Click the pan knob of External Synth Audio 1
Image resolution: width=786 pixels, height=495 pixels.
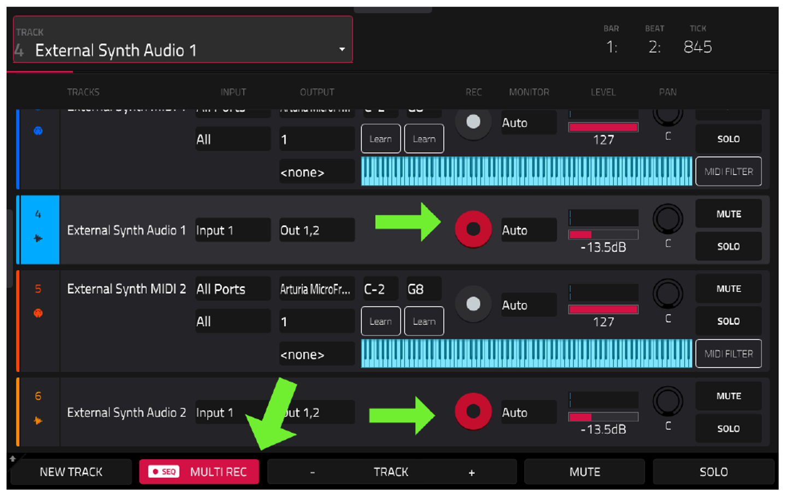click(667, 219)
